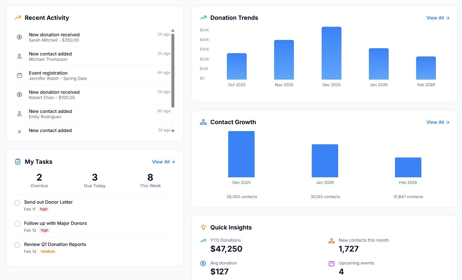Click the My Tasks clipboard icon

point(18,161)
